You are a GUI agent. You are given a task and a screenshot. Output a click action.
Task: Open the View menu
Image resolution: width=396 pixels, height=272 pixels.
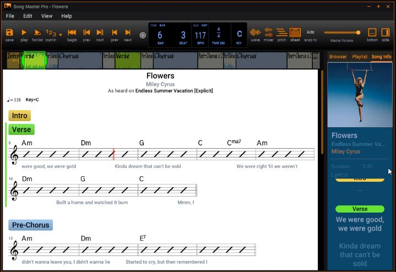click(x=47, y=16)
